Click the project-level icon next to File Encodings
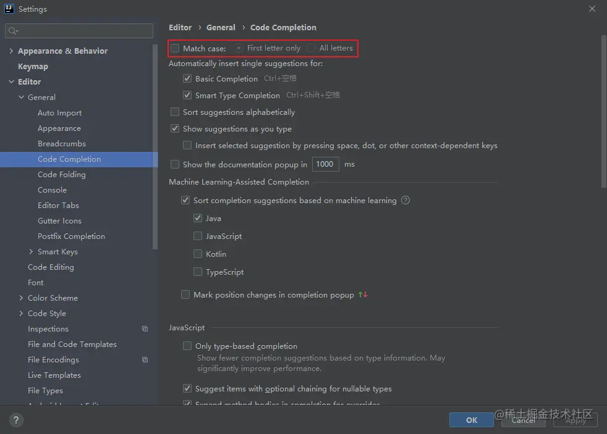 click(x=145, y=360)
